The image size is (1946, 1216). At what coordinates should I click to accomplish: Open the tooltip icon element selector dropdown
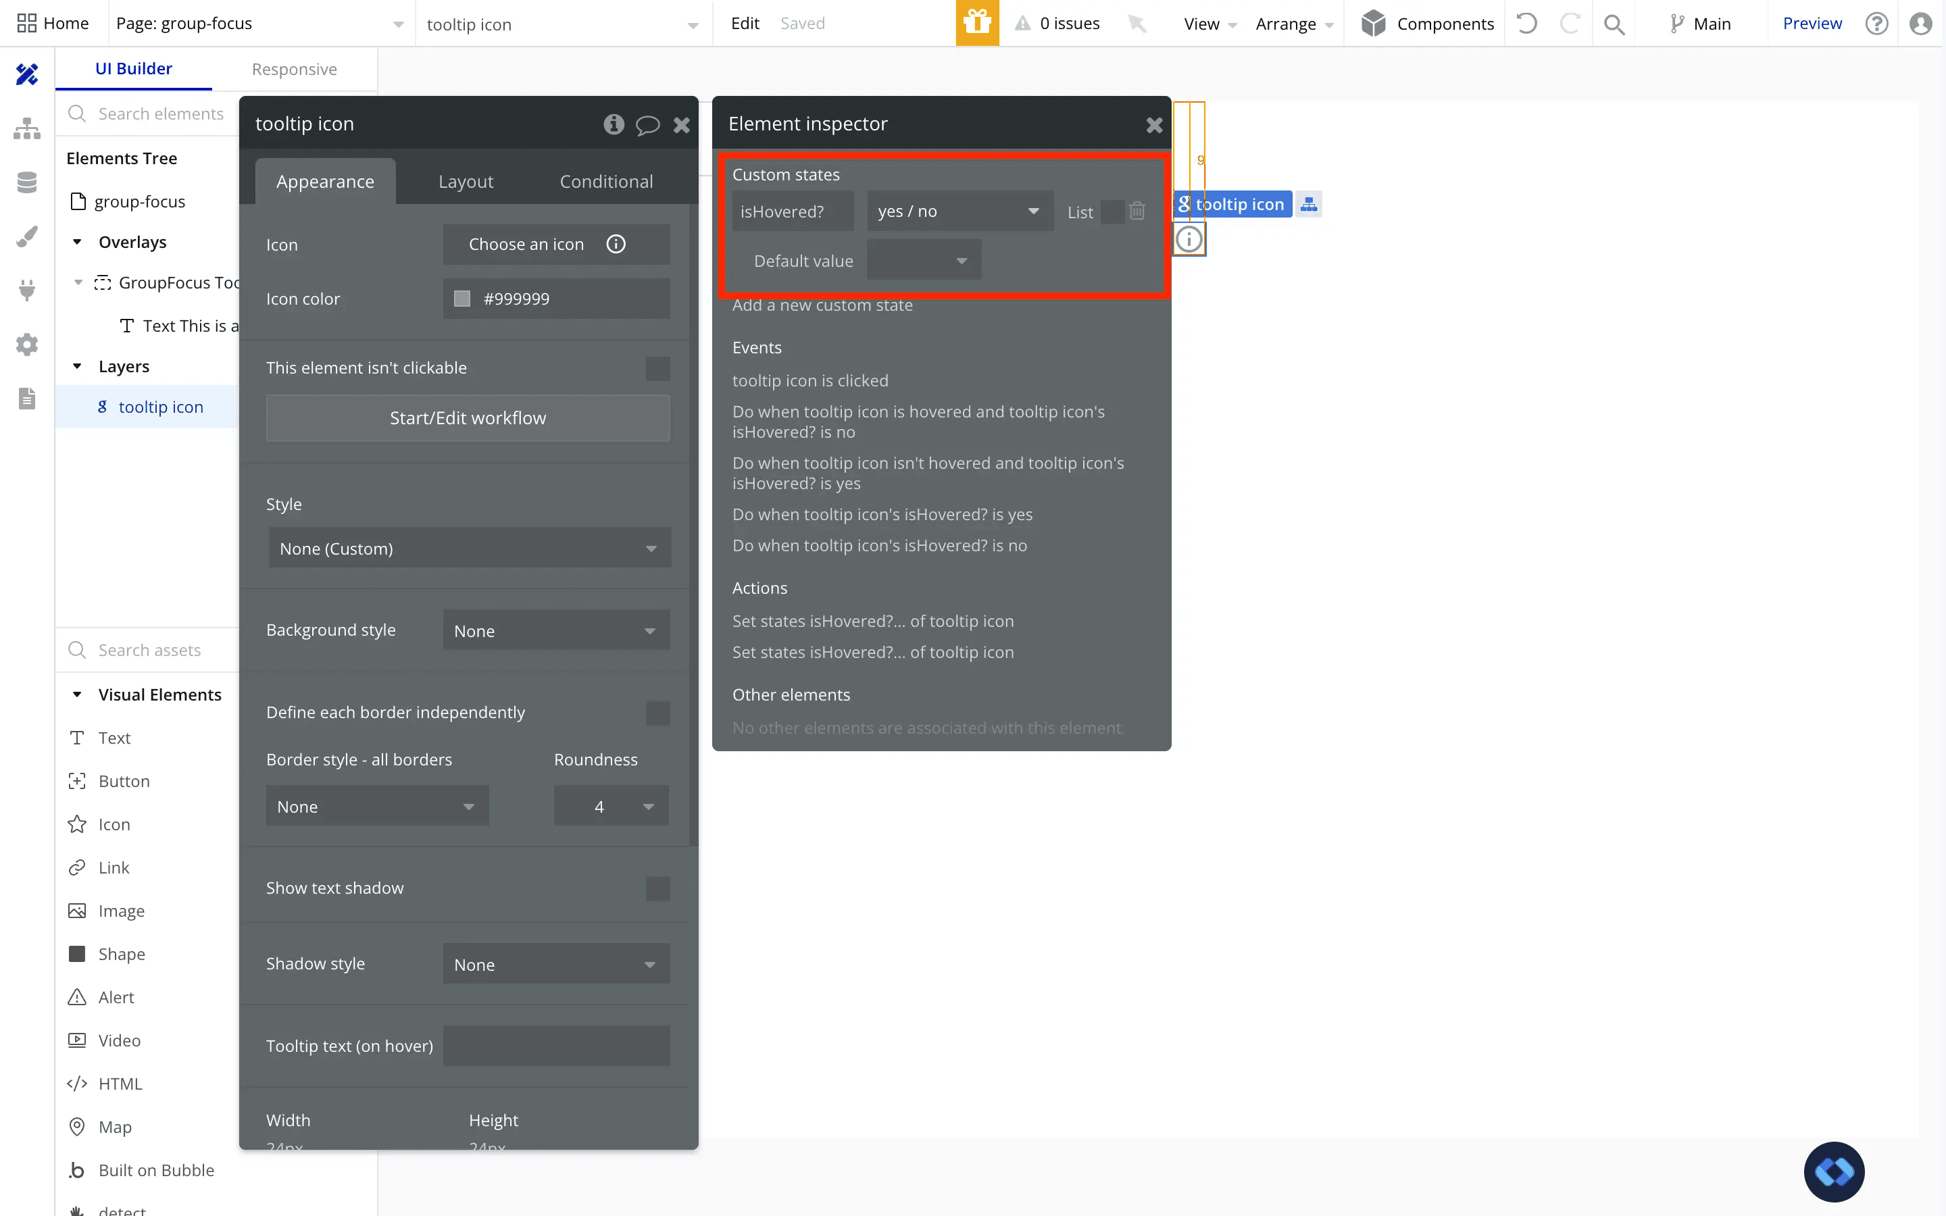pos(562,24)
